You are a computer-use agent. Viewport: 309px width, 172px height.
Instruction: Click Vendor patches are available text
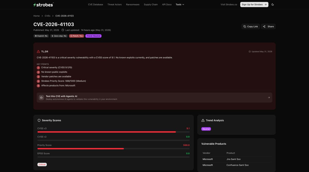pos(56,77)
